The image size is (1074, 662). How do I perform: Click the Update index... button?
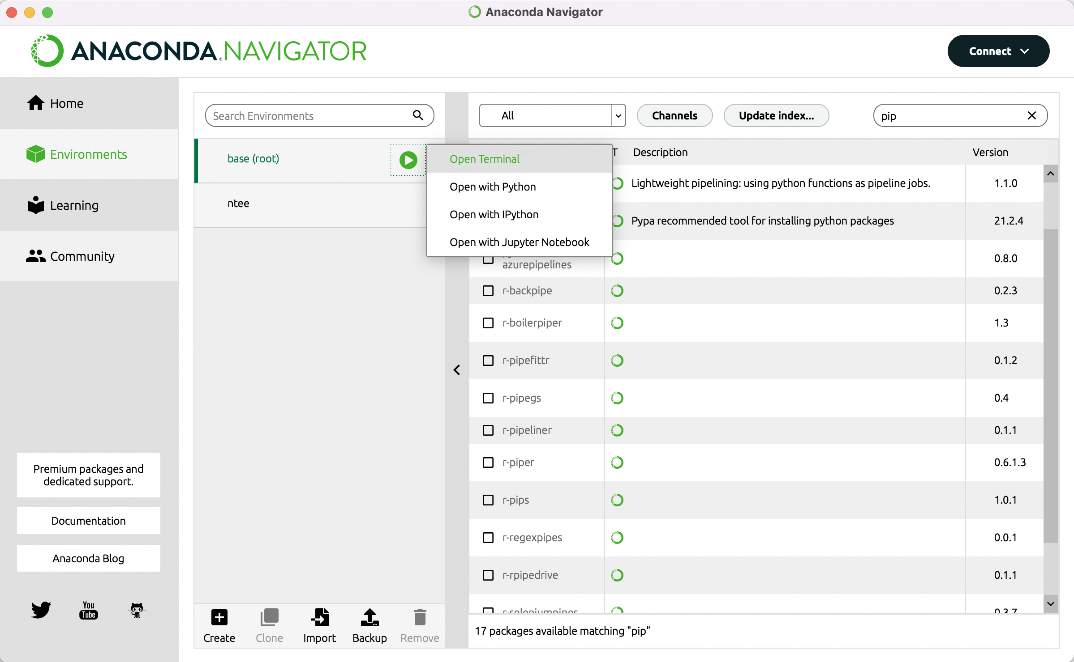pos(776,115)
